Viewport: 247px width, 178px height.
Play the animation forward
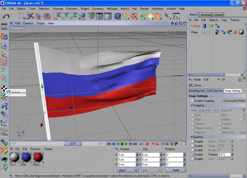(x=126, y=144)
